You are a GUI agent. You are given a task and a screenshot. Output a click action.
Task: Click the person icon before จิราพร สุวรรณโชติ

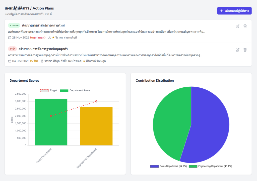[49, 38]
